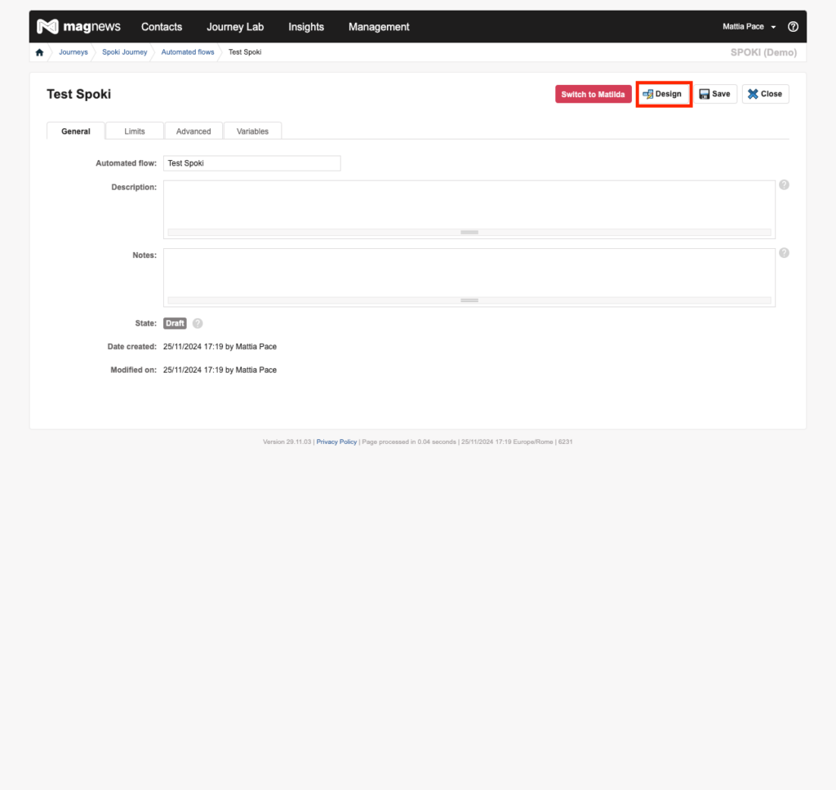Open the Contacts menu
The width and height of the screenshot is (836, 790).
click(162, 27)
